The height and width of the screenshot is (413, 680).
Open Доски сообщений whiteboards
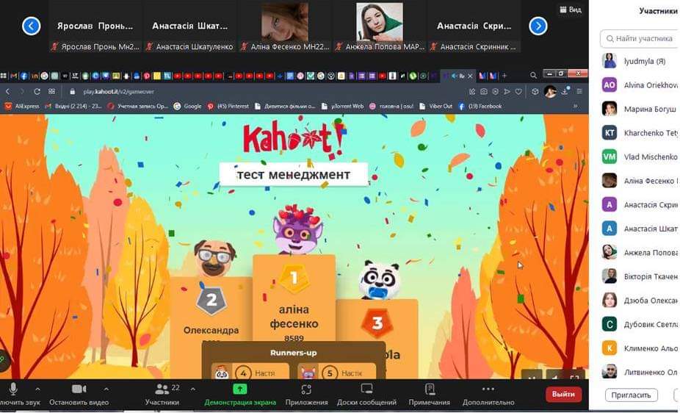[366, 395]
